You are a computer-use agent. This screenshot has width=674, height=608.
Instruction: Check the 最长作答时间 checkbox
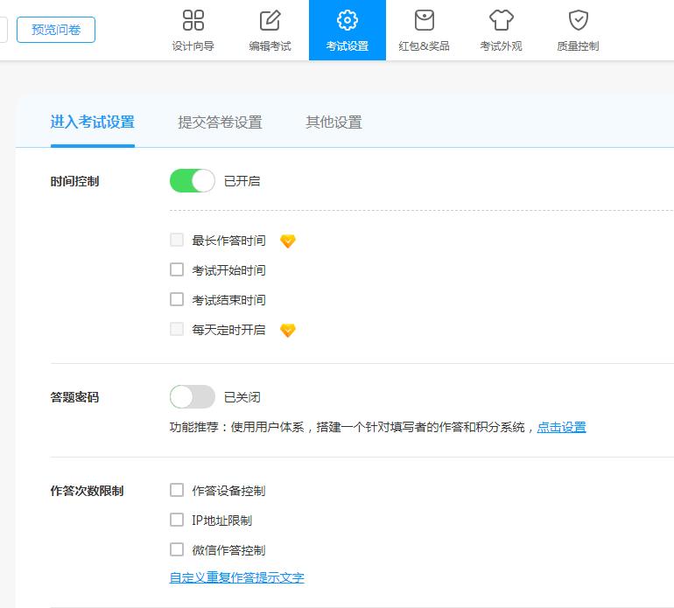177,240
